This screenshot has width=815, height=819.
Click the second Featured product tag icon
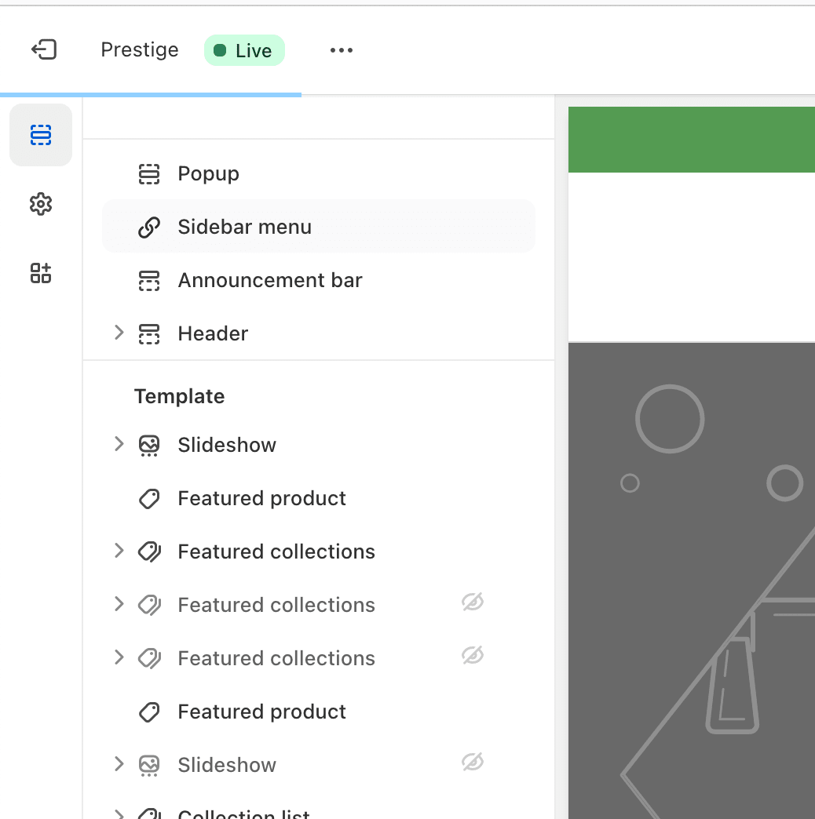(x=149, y=712)
